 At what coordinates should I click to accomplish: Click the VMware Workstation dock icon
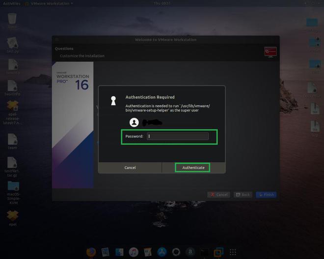(x=218, y=252)
